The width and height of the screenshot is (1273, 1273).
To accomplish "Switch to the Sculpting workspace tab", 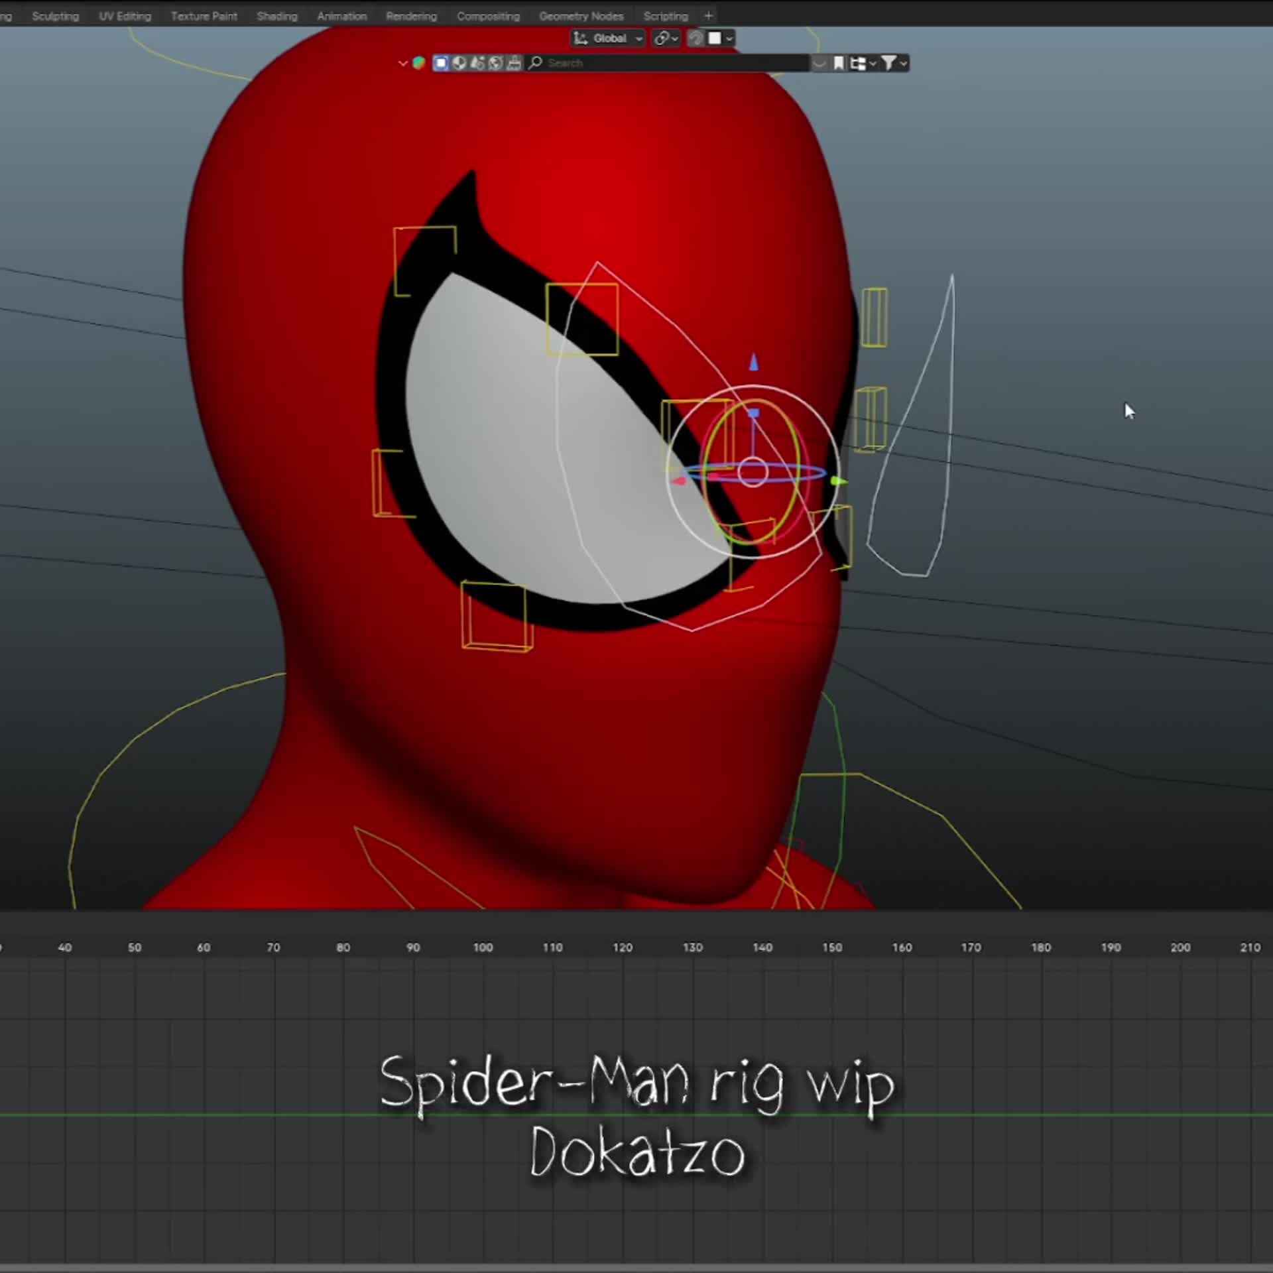I will (56, 16).
